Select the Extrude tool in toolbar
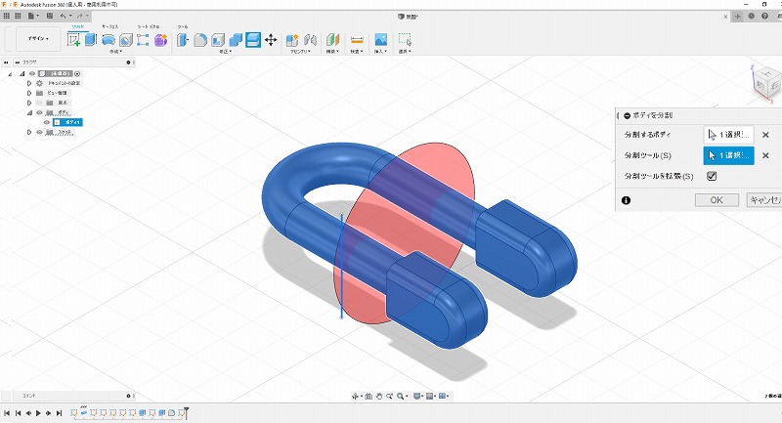Screen dimensions: 782x423 (90, 39)
